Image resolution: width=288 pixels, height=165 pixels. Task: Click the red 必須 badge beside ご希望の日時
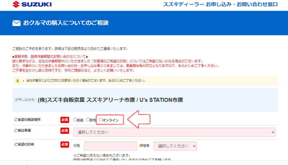[65, 144]
